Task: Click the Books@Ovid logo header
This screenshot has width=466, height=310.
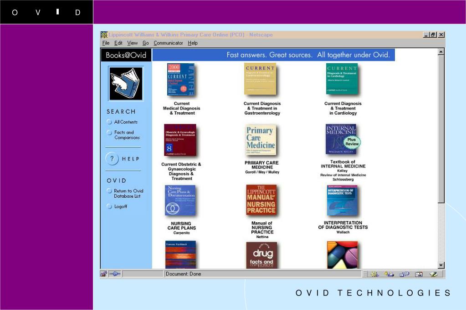Action: 126,55
